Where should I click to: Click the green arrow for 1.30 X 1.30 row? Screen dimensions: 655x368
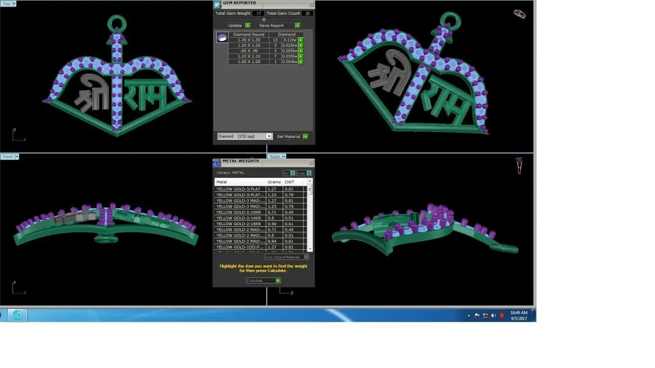click(301, 40)
